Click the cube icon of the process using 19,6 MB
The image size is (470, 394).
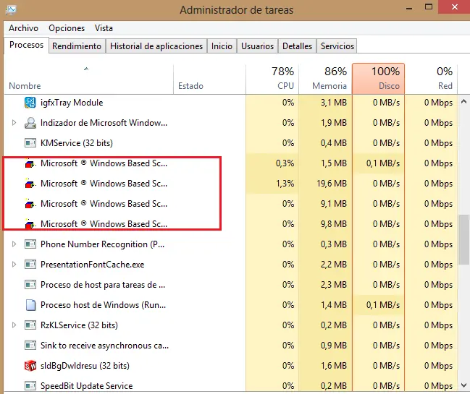[x=30, y=184]
